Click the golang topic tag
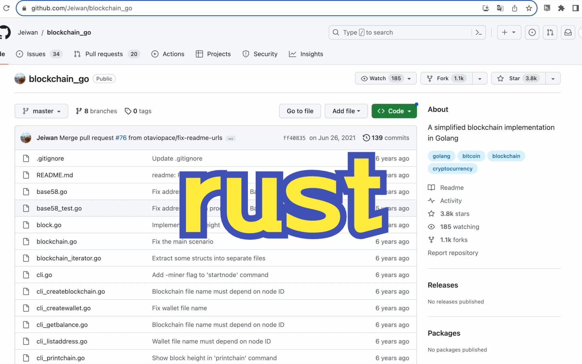The image size is (582, 364). coord(441,156)
